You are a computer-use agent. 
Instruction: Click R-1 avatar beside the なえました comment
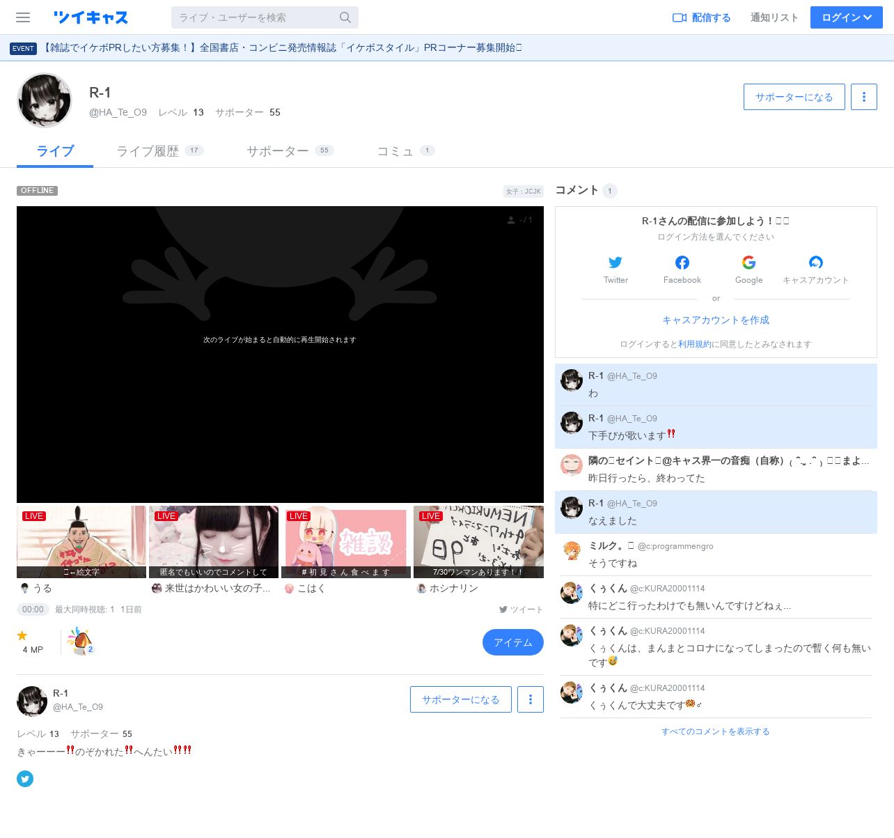572,508
